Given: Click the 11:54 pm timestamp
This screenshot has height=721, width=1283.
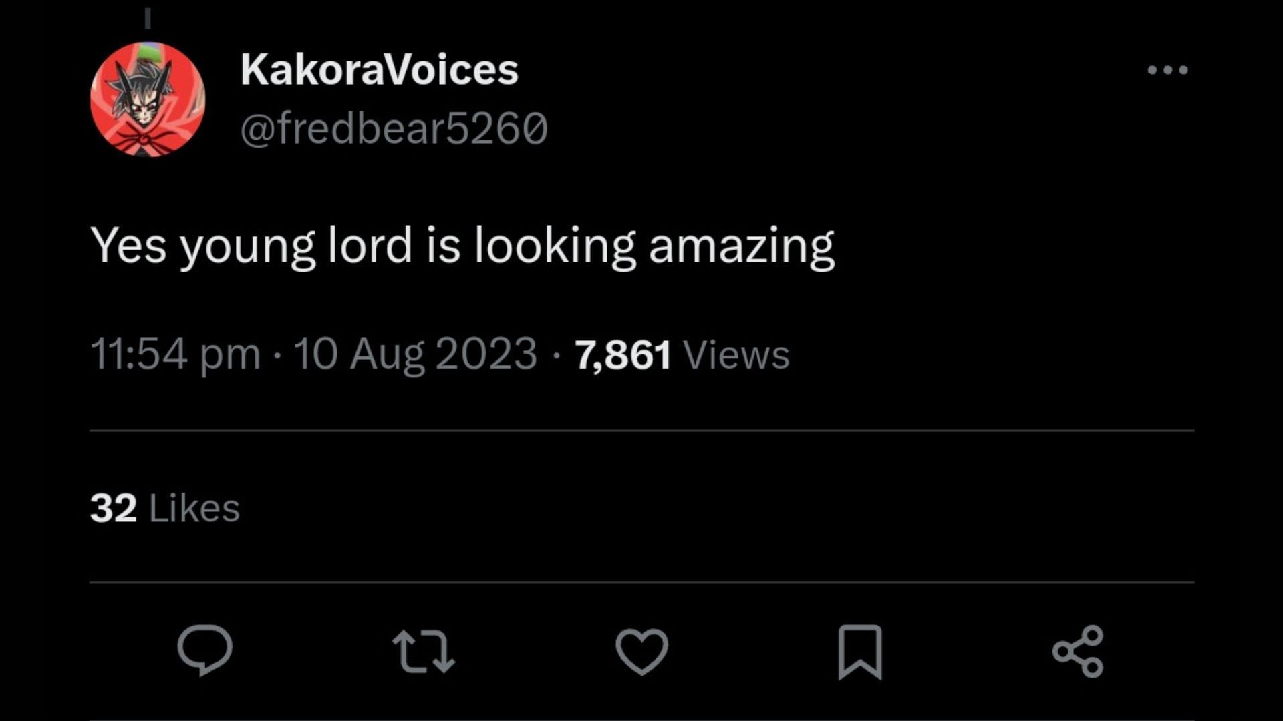Looking at the screenshot, I should [175, 354].
